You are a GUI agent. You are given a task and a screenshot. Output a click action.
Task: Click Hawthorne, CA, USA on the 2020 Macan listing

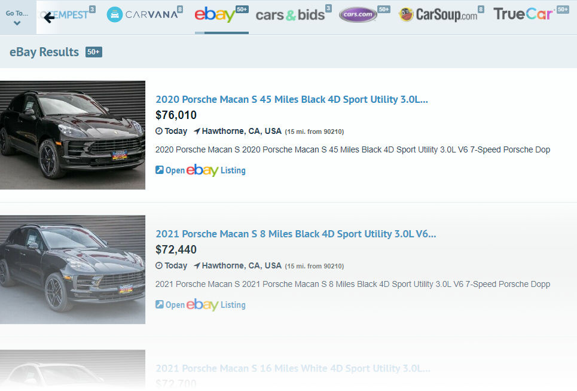(242, 132)
